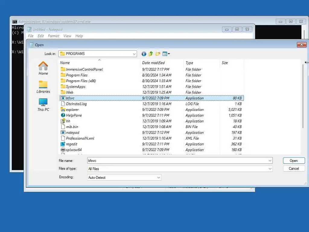This screenshot has width=309, height=232.
Task: Sort files by Type column header
Action: tap(202, 63)
